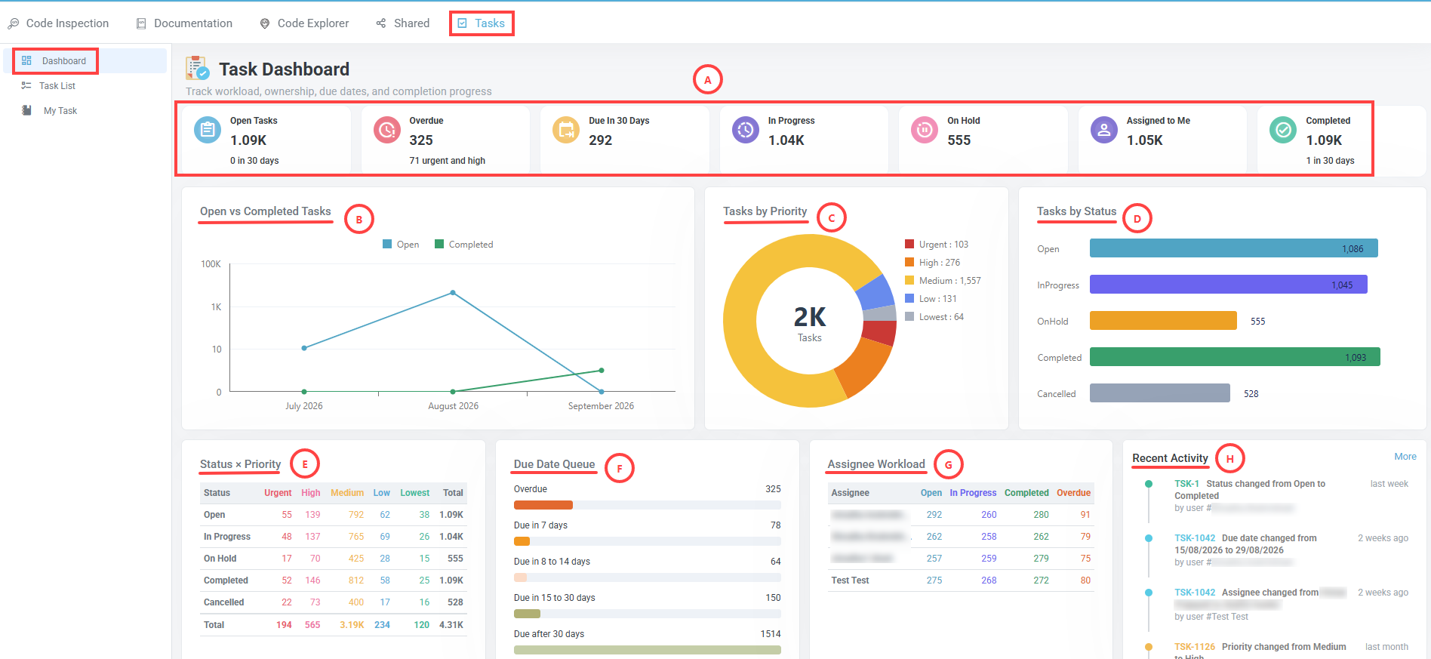Click the Documentation page icon

pos(141,23)
